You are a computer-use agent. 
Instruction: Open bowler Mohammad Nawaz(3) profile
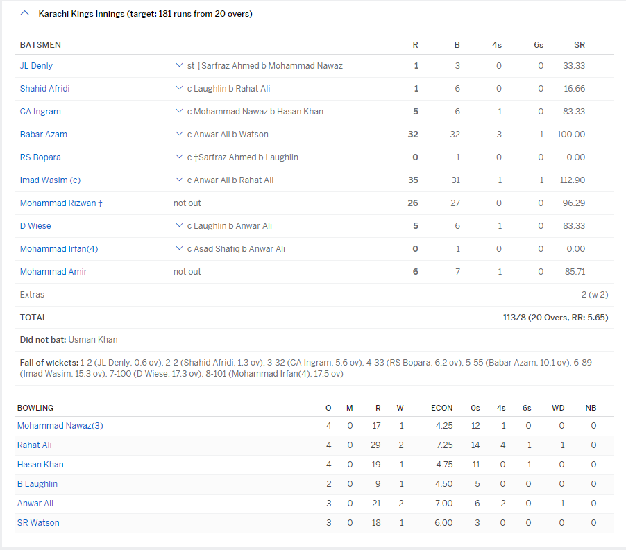60,426
